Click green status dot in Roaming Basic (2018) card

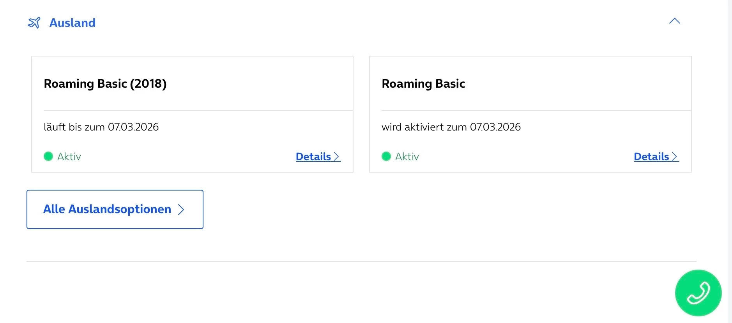(x=48, y=156)
